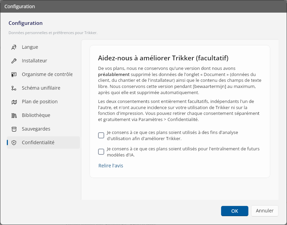Tick the AI model training consent checkbox
Screen dimensions: 287x225
click(101, 152)
